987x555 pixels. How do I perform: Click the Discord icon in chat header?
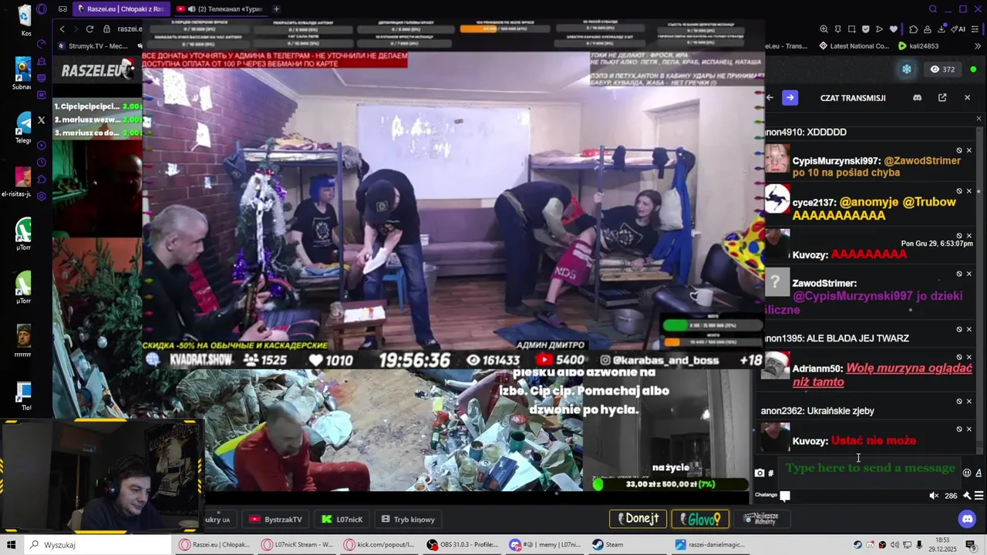pos(917,98)
